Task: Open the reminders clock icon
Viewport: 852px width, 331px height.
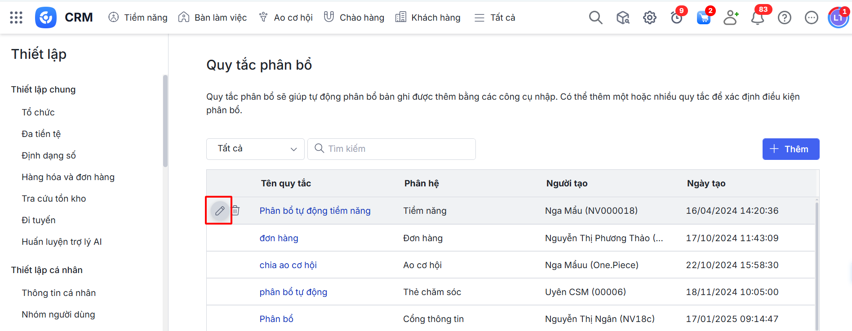Action: tap(676, 18)
